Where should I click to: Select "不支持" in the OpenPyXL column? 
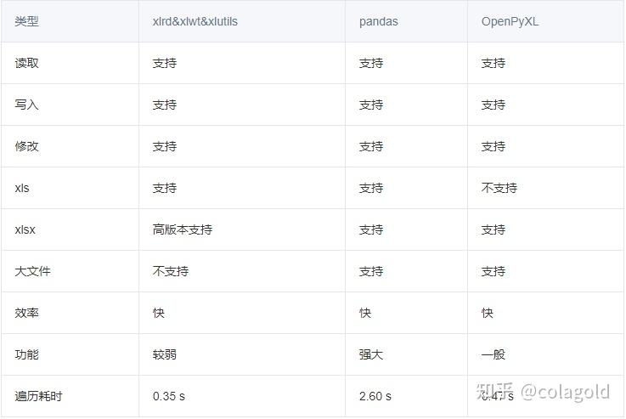(x=499, y=188)
